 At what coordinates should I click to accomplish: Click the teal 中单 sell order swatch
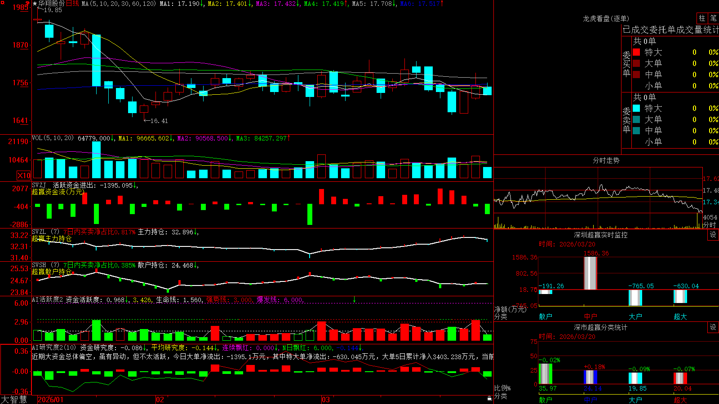636,131
